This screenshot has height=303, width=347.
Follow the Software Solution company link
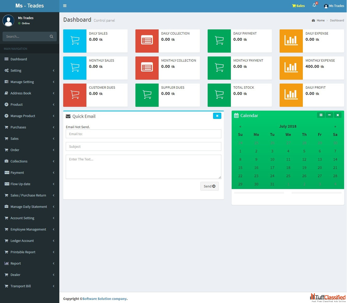tap(105, 299)
